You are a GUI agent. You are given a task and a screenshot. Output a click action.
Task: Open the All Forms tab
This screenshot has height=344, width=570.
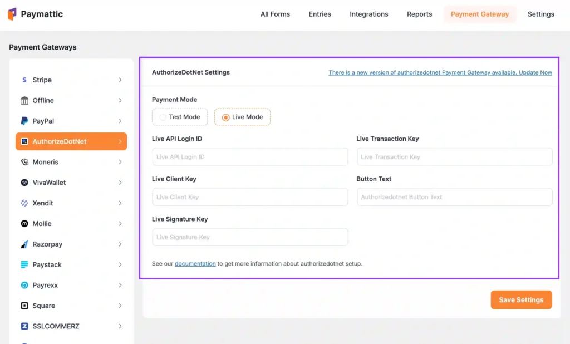coord(275,14)
